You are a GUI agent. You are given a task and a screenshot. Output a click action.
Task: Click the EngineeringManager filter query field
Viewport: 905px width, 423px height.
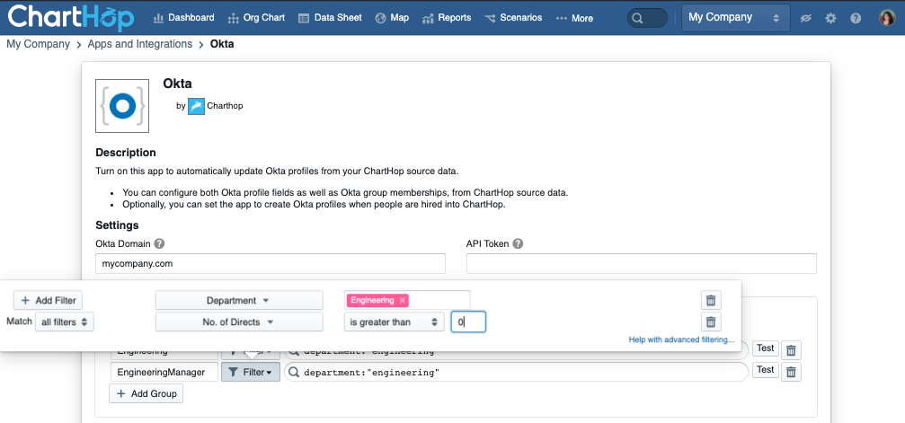pos(516,372)
